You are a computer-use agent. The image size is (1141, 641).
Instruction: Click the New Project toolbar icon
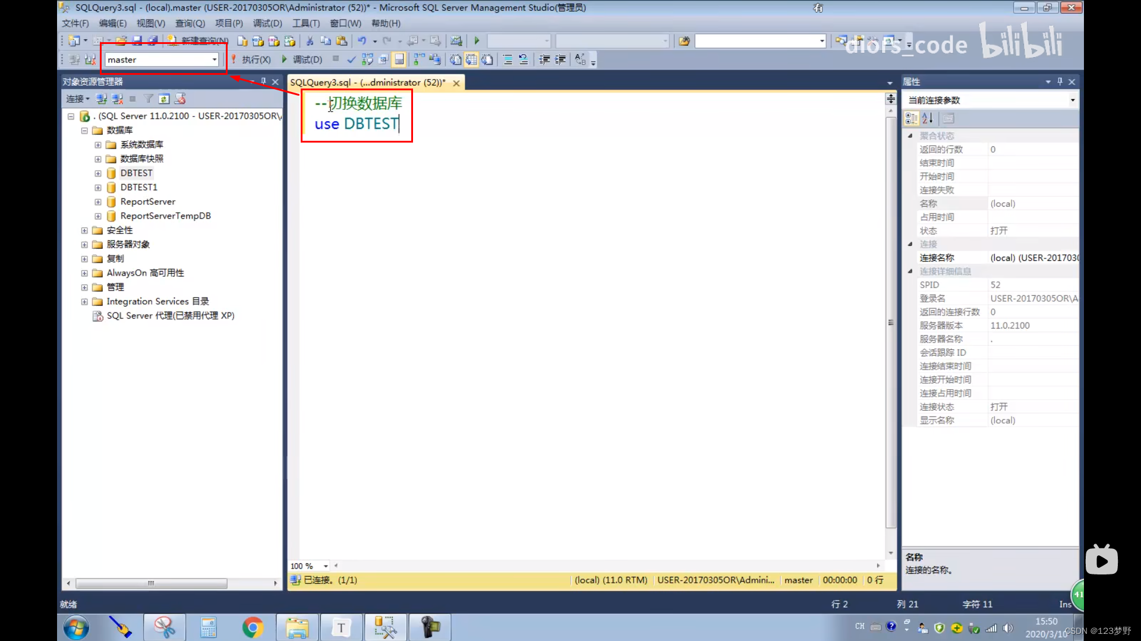pyautogui.click(x=74, y=41)
